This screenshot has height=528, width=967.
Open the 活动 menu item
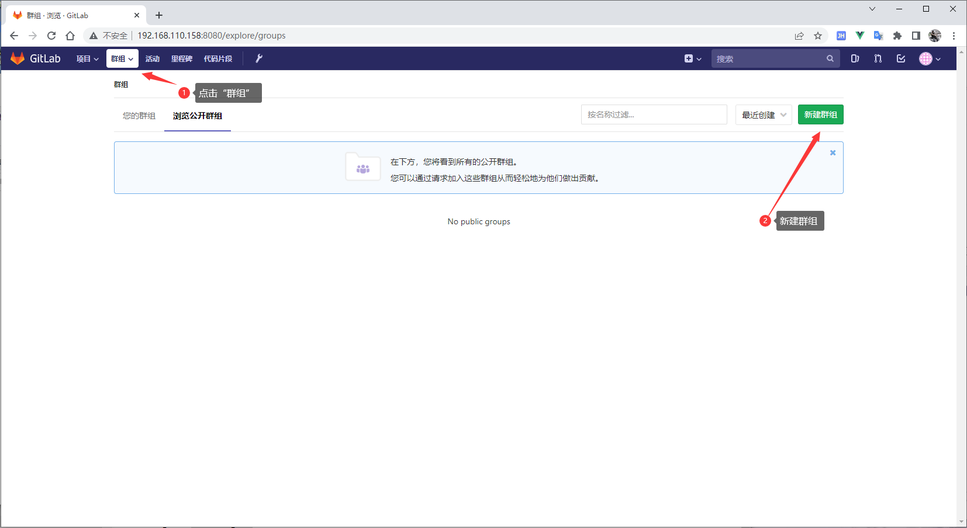point(153,58)
